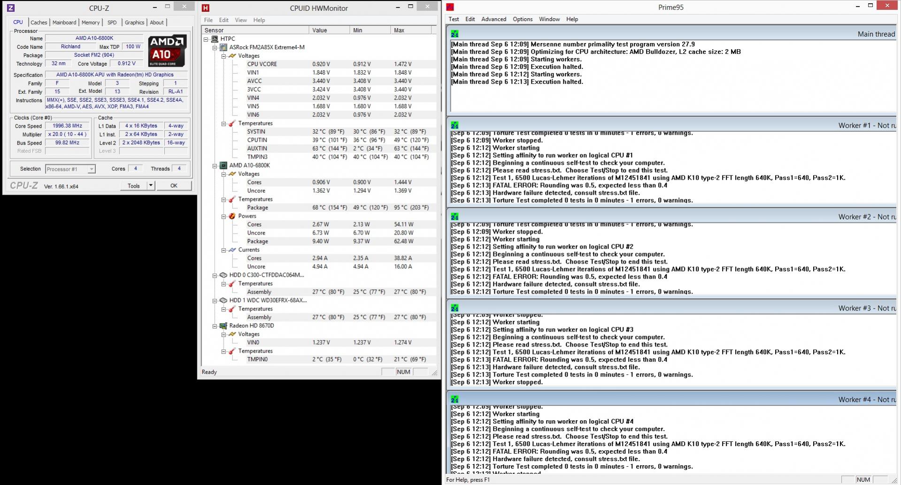Open the Processor #1 selection dropdown
This screenshot has width=901, height=485.
click(x=92, y=169)
